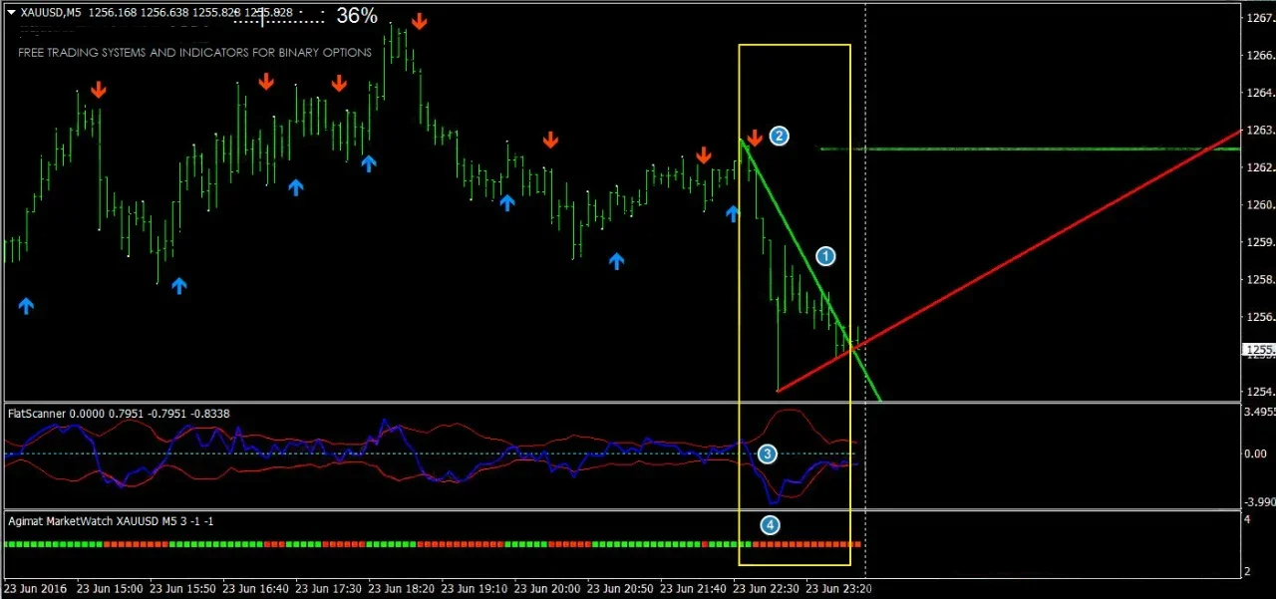Select the green horizontal level line
The image size is (1276, 599).
[x=1047, y=149]
